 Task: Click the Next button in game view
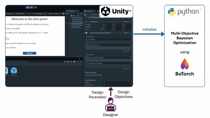click(29, 53)
